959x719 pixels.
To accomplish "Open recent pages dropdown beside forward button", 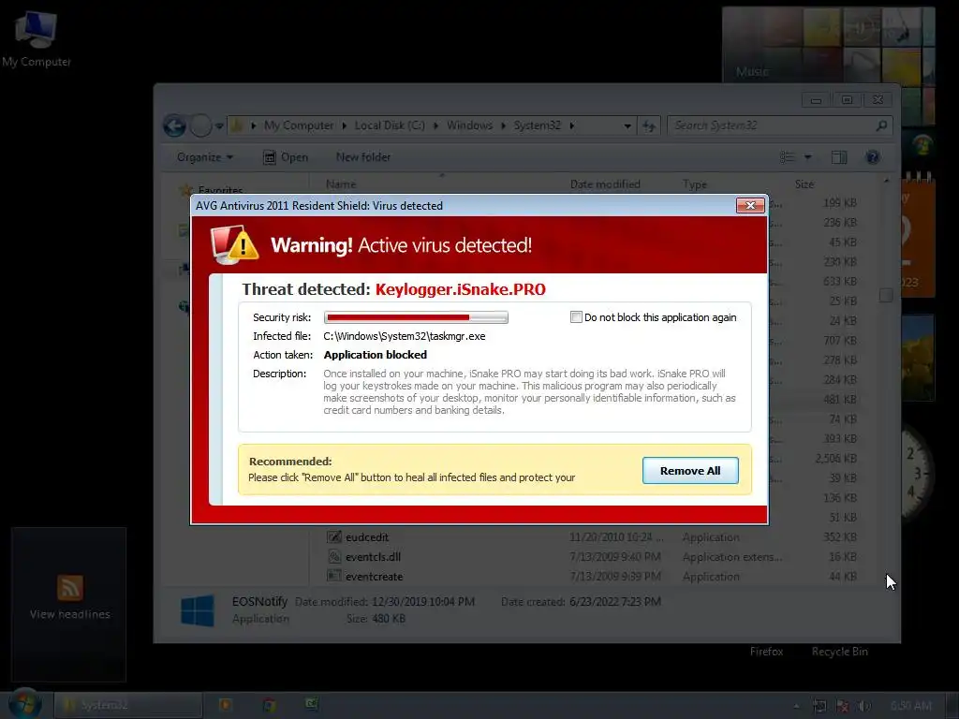I will click(x=219, y=126).
